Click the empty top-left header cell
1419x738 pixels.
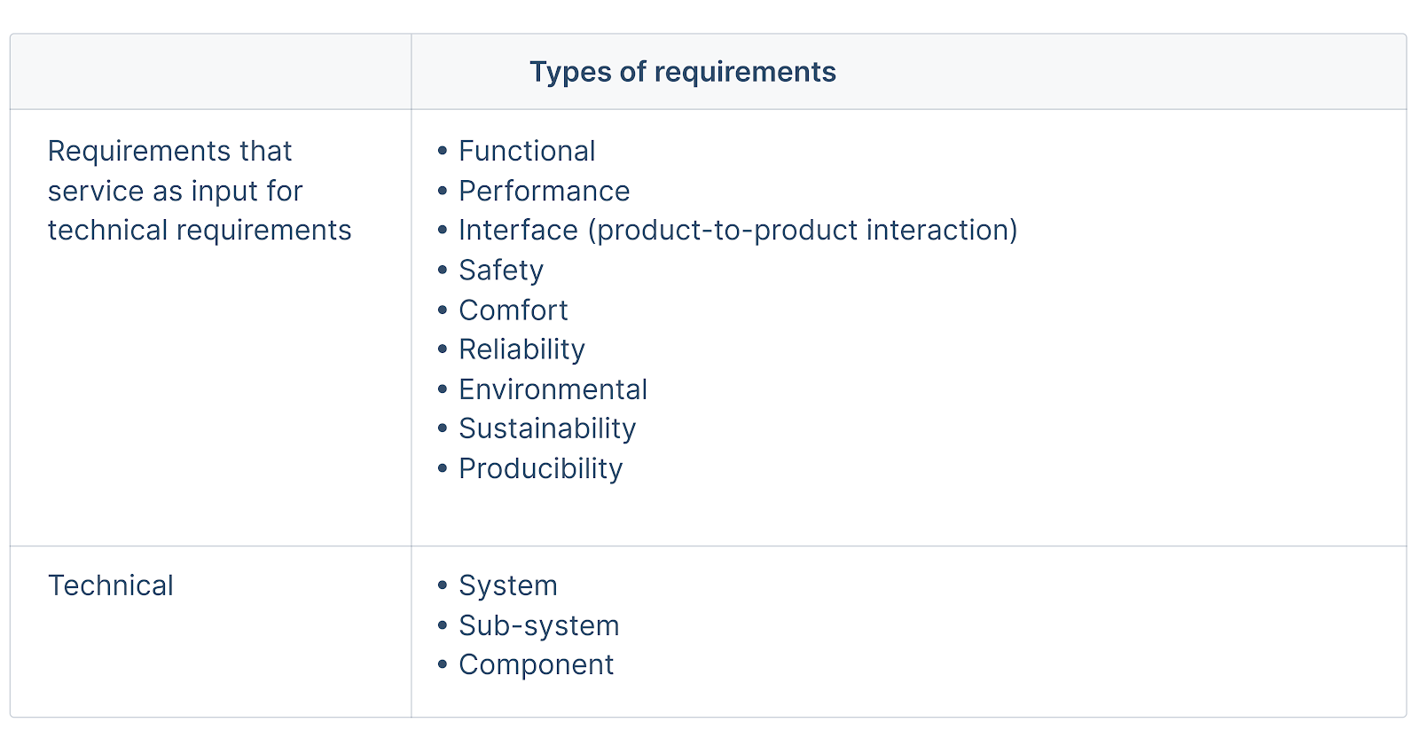pyautogui.click(x=211, y=72)
